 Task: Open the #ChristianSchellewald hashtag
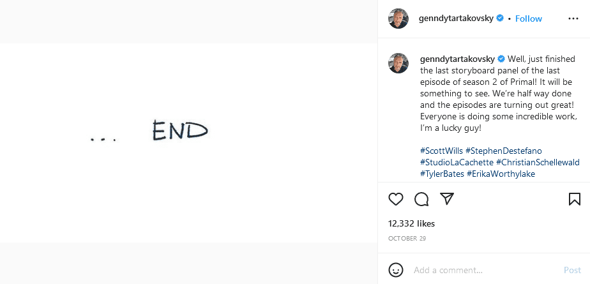tap(538, 162)
